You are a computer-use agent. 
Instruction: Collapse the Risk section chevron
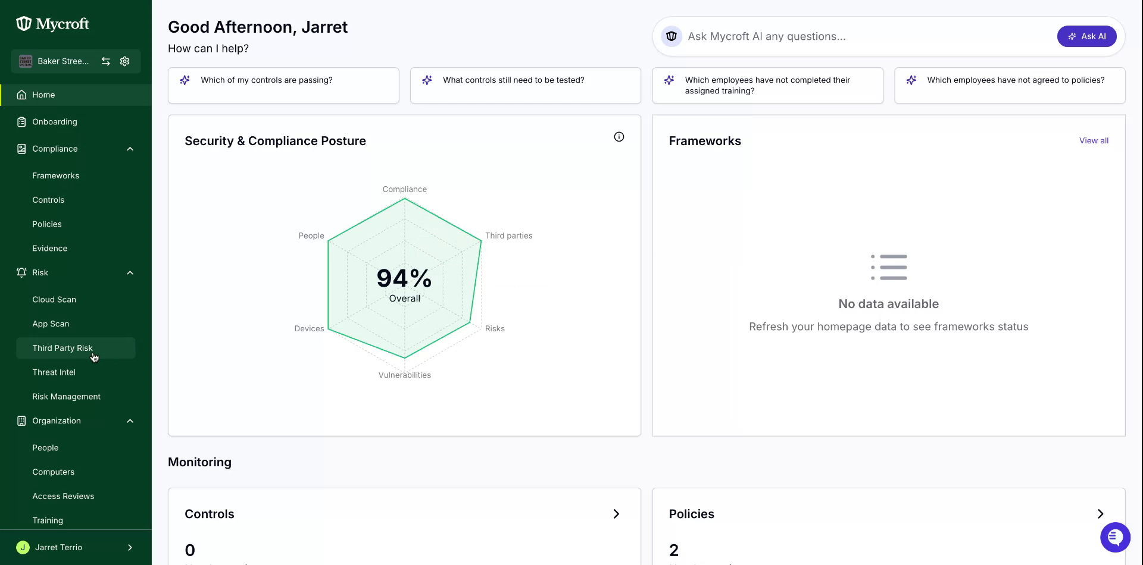tap(130, 273)
